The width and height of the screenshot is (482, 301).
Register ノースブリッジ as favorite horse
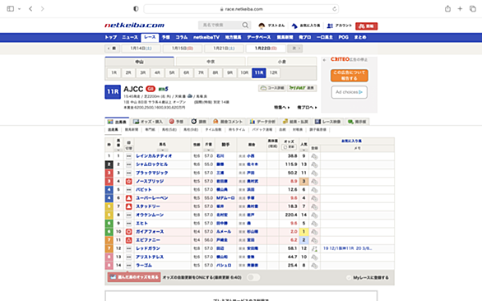[314, 182]
